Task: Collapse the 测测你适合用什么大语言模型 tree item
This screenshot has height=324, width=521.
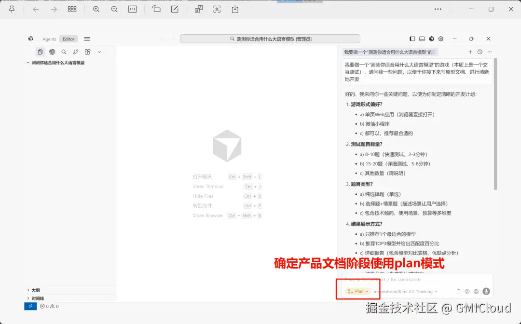Action: [x=27, y=62]
